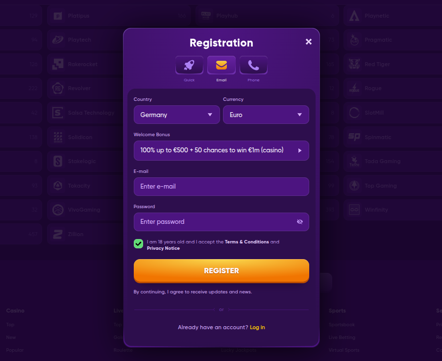Follow the Log in link
Image resolution: width=442 pixels, height=361 pixels.
point(257,327)
